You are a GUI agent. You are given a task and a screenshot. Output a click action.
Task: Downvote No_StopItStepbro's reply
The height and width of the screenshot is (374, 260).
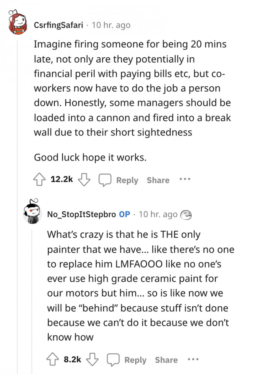point(92,360)
